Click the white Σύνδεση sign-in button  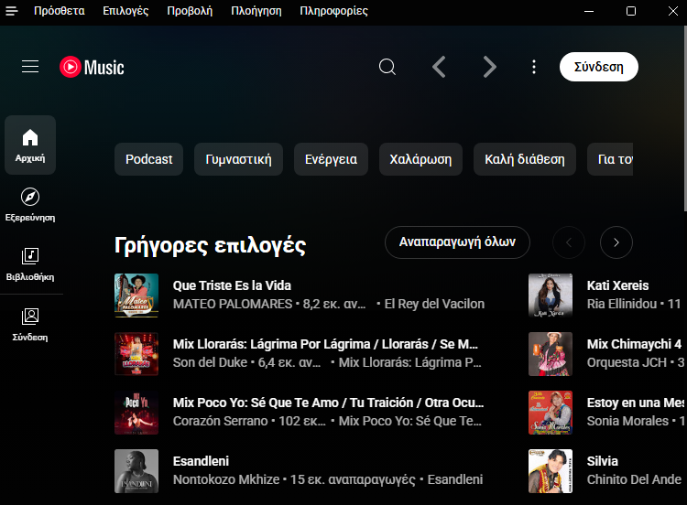tap(598, 67)
